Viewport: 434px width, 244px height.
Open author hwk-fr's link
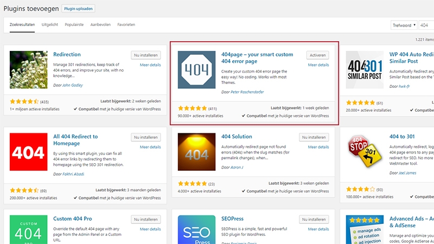[x=404, y=86]
